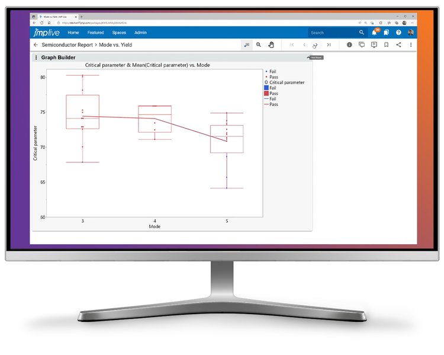Click x-axis tick label 4

[x=155, y=221]
